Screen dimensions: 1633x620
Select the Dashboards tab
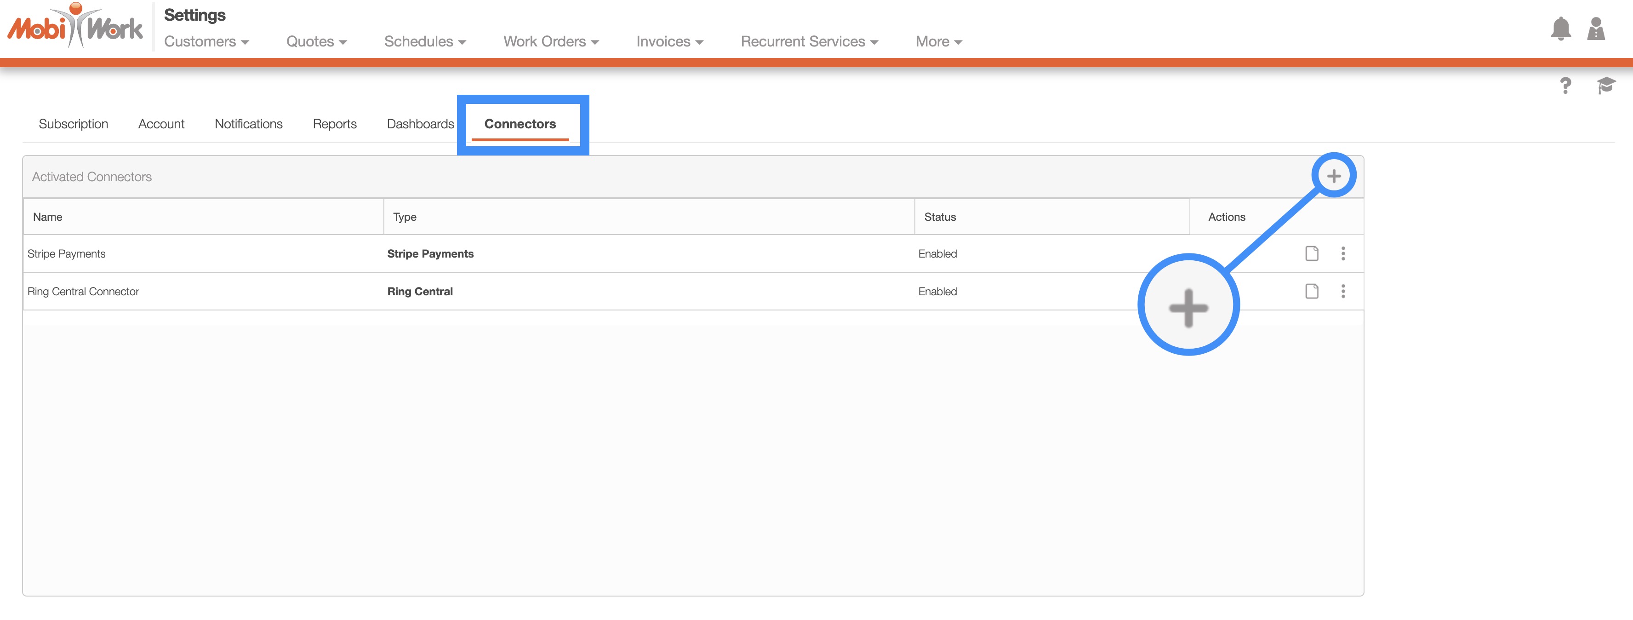pyautogui.click(x=420, y=124)
